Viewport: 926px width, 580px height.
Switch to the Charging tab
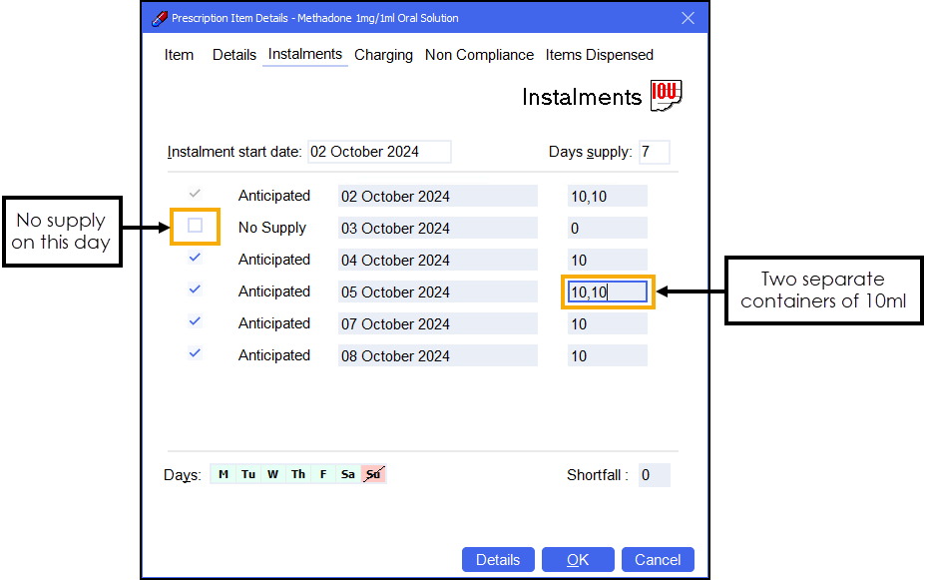tap(383, 55)
